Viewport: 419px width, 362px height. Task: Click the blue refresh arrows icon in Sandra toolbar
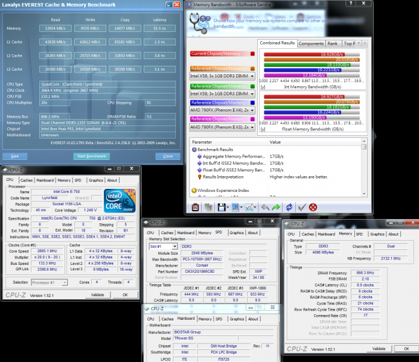coord(289,208)
